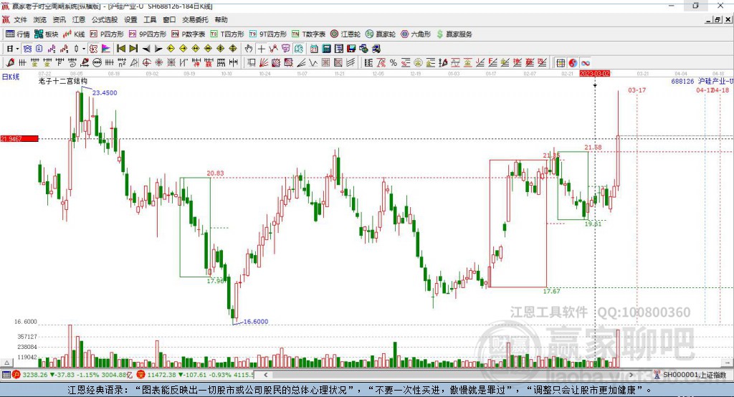Select the triangle ruler angle tool
Screen dimensions: 734x397
point(134,63)
